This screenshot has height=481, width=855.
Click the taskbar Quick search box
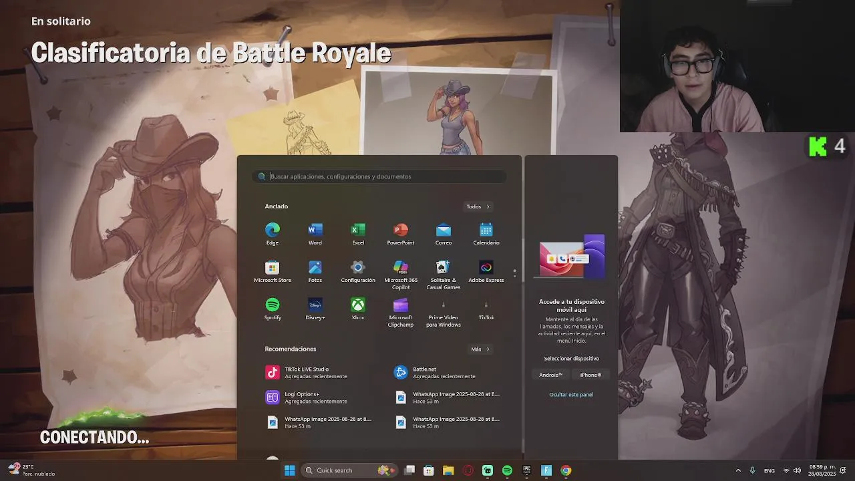(x=349, y=470)
